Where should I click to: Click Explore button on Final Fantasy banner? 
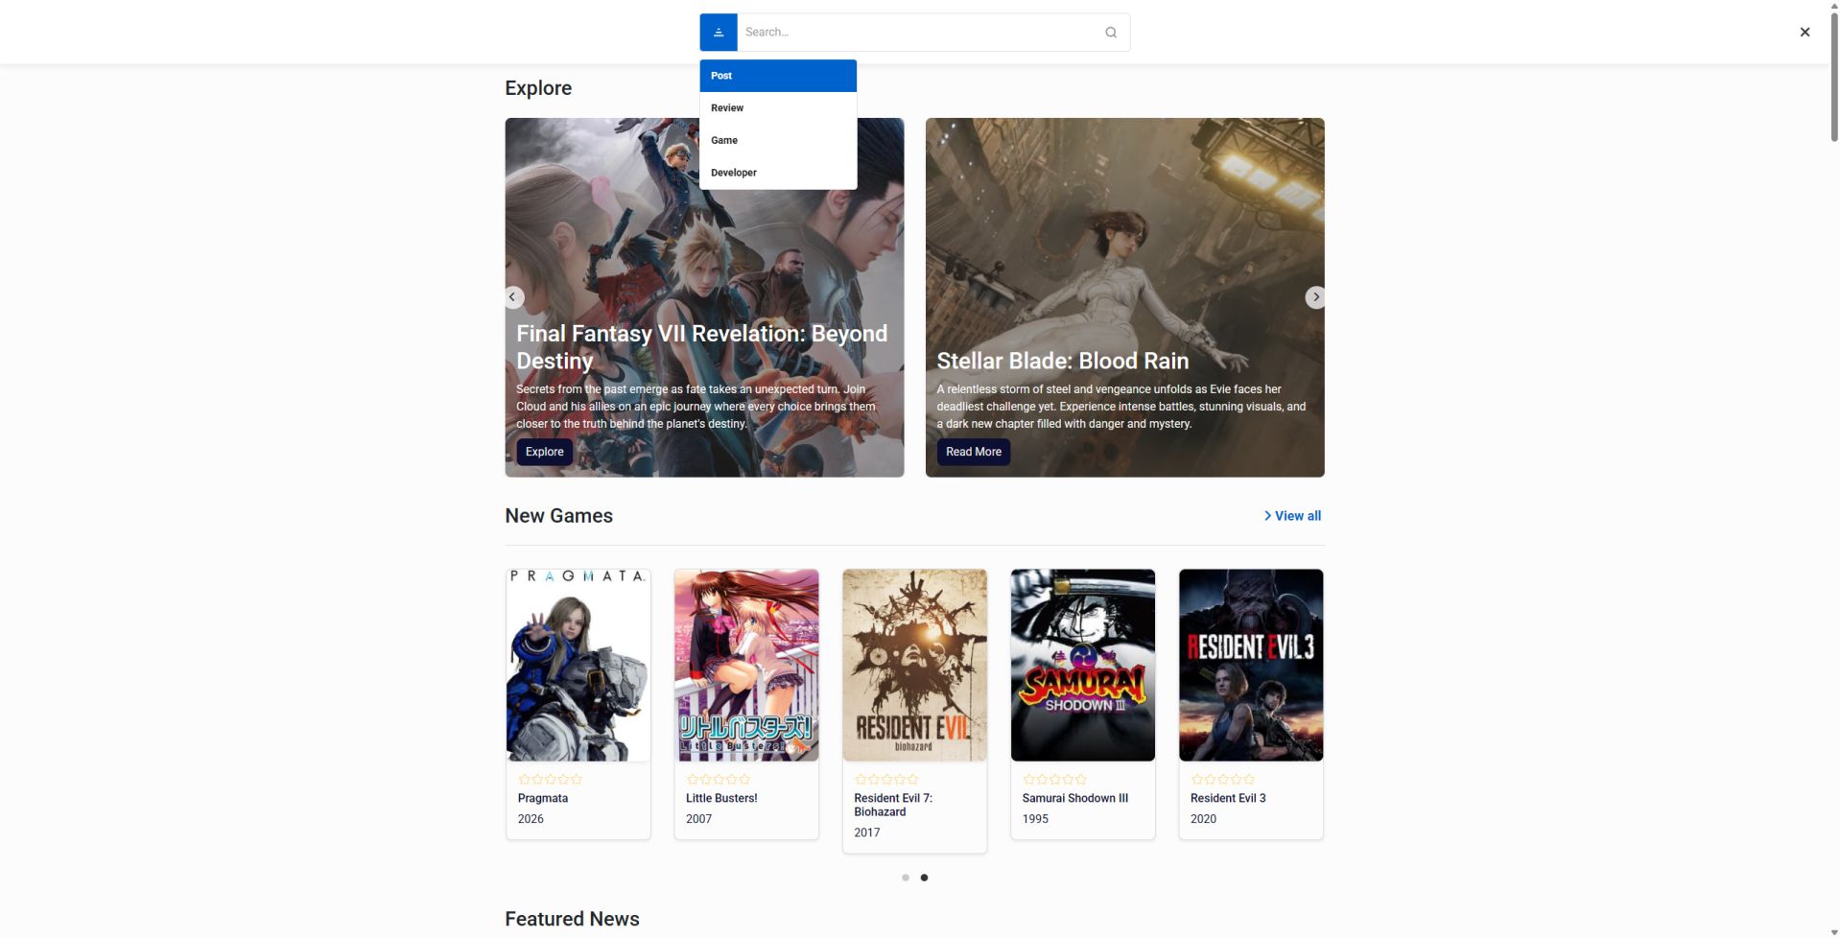click(x=544, y=452)
